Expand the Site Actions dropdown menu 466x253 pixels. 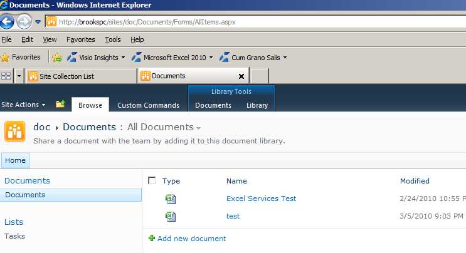[23, 105]
